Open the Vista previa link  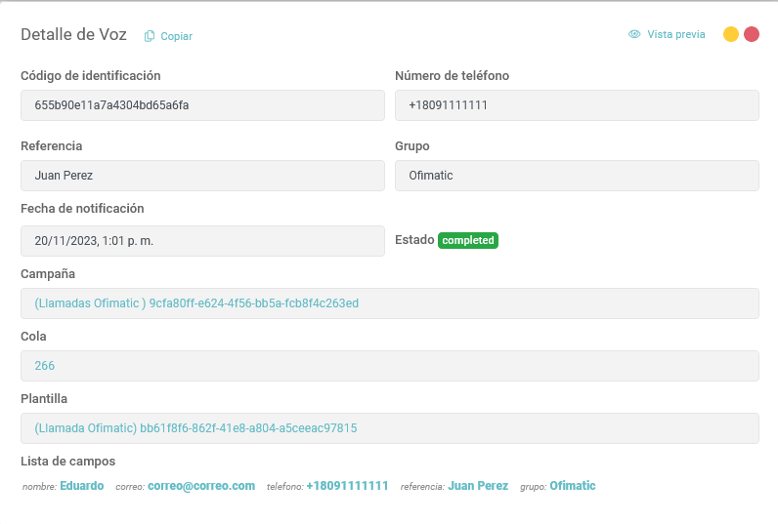point(675,34)
